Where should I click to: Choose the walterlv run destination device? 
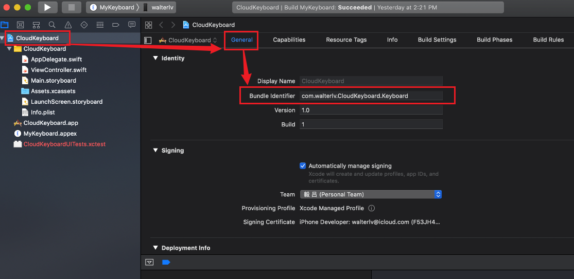point(159,7)
